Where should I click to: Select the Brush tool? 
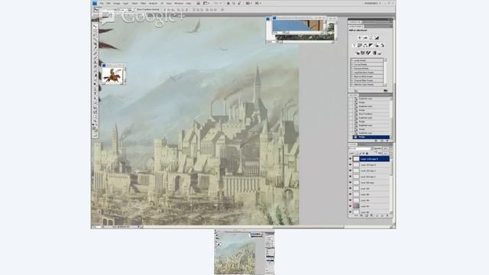95,58
